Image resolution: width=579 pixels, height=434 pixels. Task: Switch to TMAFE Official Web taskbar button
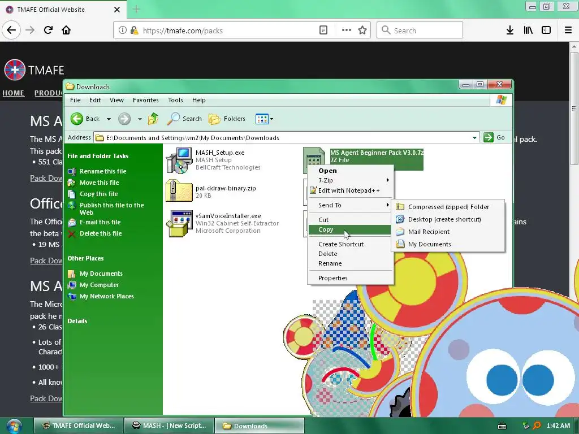pos(79,426)
